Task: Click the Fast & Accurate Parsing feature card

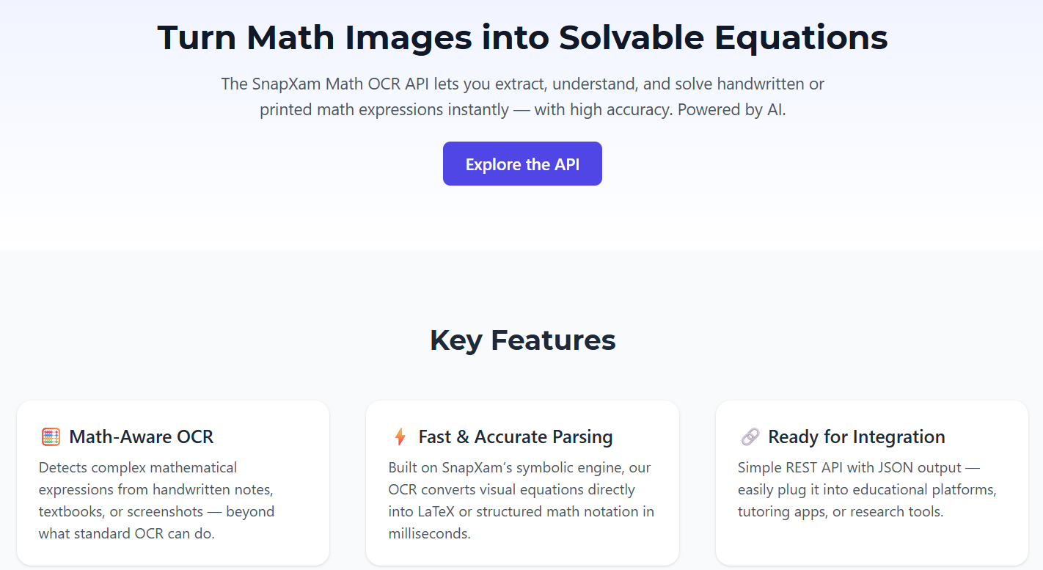Action: [522, 483]
